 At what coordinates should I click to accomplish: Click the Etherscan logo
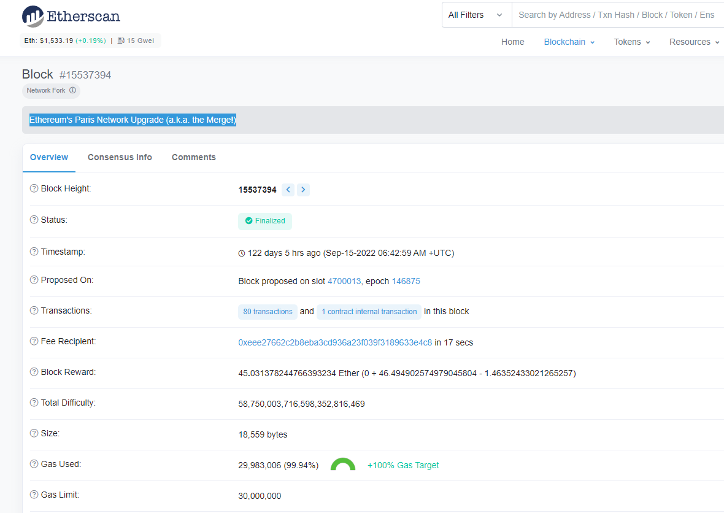[x=71, y=16]
